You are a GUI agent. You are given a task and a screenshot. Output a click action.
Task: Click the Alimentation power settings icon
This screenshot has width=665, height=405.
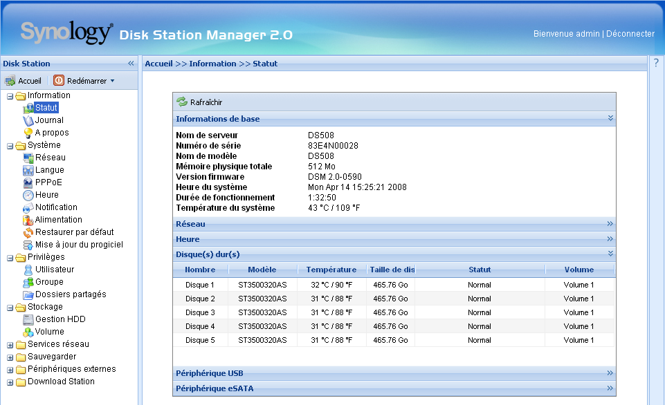(28, 220)
